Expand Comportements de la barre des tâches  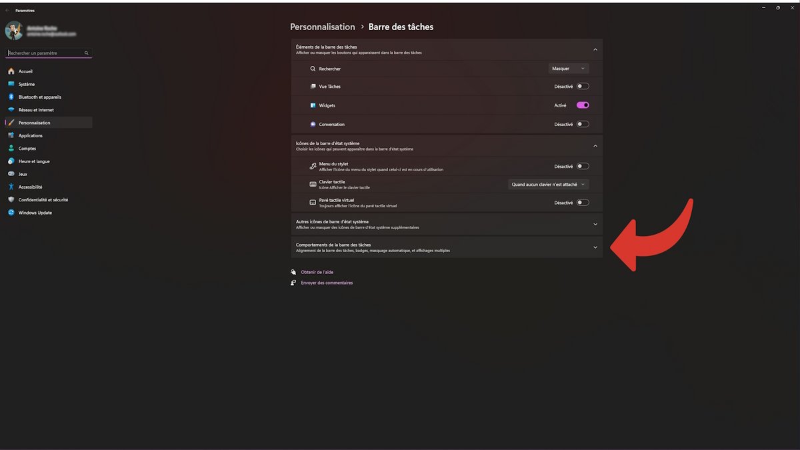(x=447, y=247)
